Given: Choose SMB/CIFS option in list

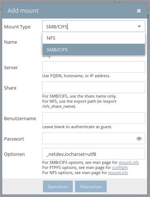Looking at the screenshot, I should [x=94, y=50].
